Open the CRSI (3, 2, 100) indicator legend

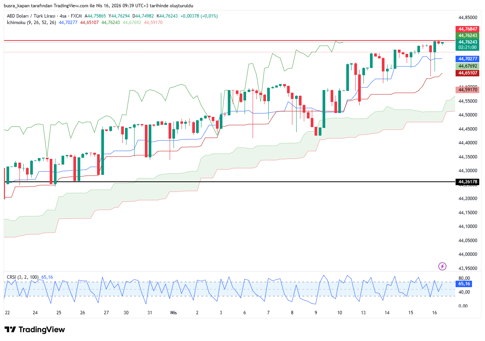pyautogui.click(x=23, y=277)
